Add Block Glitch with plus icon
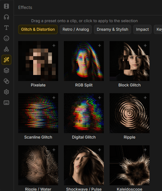 pyautogui.click(x=145, y=45)
